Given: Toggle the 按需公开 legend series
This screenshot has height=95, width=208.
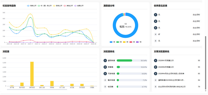Looking at the screenshot, I should pos(79,6).
